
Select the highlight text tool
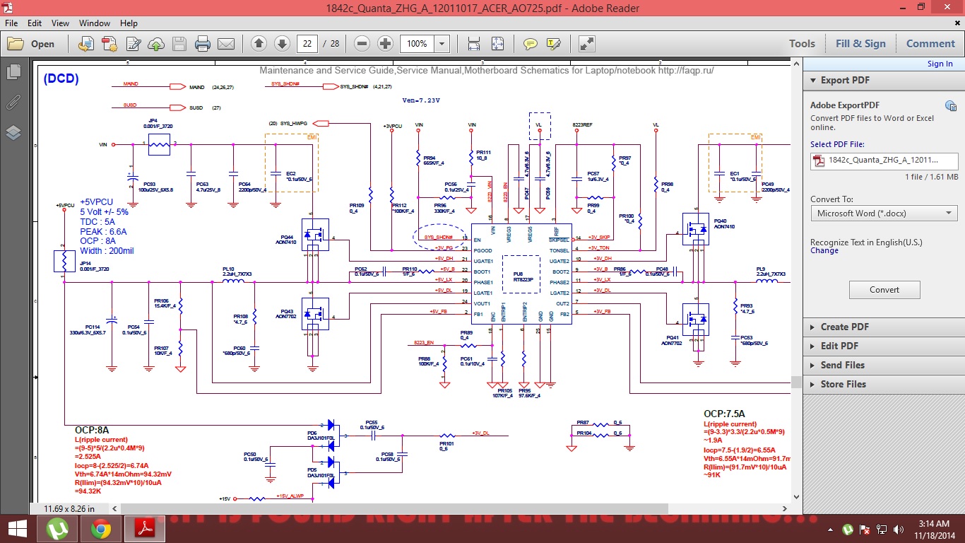point(553,44)
